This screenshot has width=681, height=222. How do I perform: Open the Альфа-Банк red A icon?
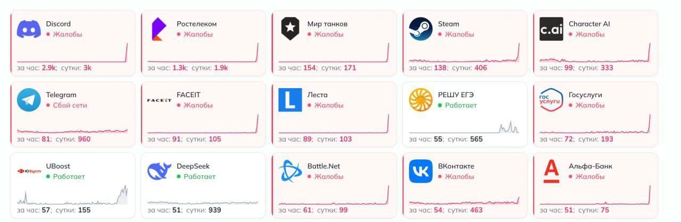(551, 171)
